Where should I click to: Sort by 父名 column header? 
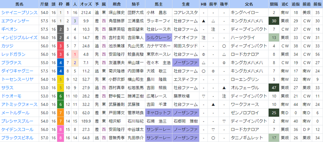[x=249, y=4]
